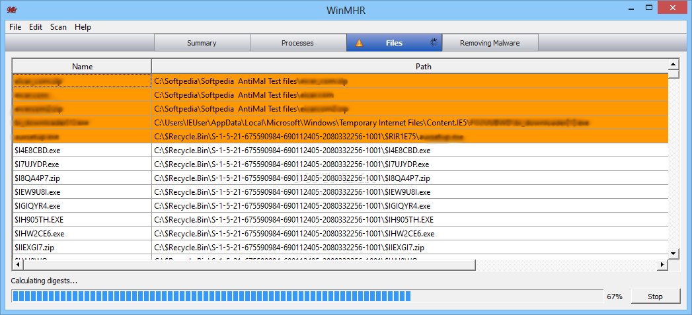The height and width of the screenshot is (315, 692).
Task: Select the $IH905TH.EXE name cell
Action: [82, 220]
